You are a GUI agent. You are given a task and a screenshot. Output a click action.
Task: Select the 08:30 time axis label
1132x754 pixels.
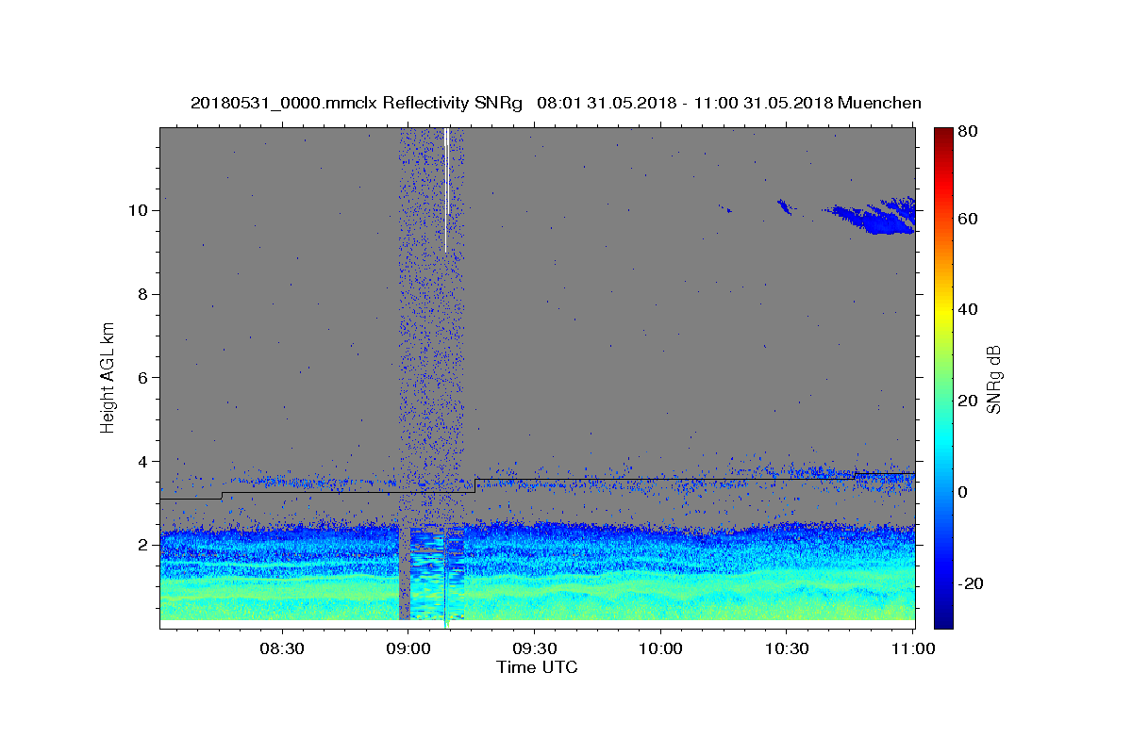[x=281, y=649]
